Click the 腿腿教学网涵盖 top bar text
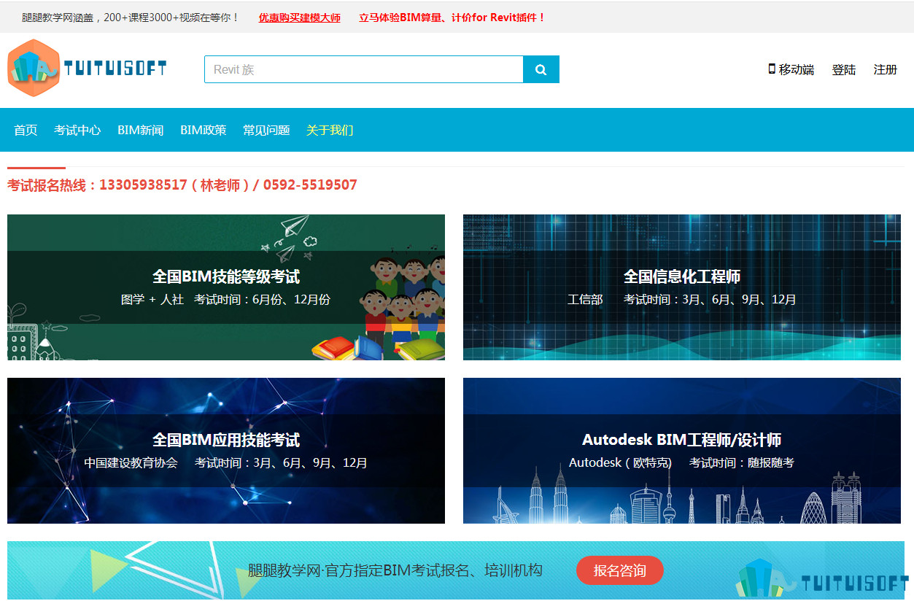Image resolution: width=914 pixels, height=609 pixels. coord(131,18)
